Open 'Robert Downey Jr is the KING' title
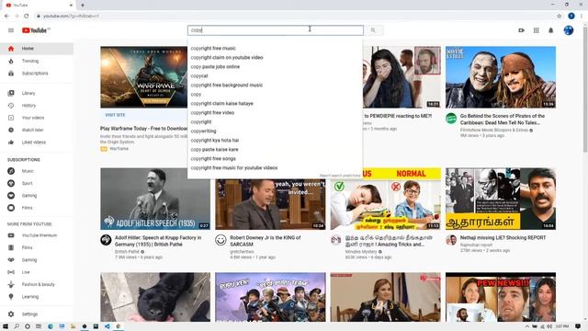Screen dimensions: 588x331 (x=266, y=241)
